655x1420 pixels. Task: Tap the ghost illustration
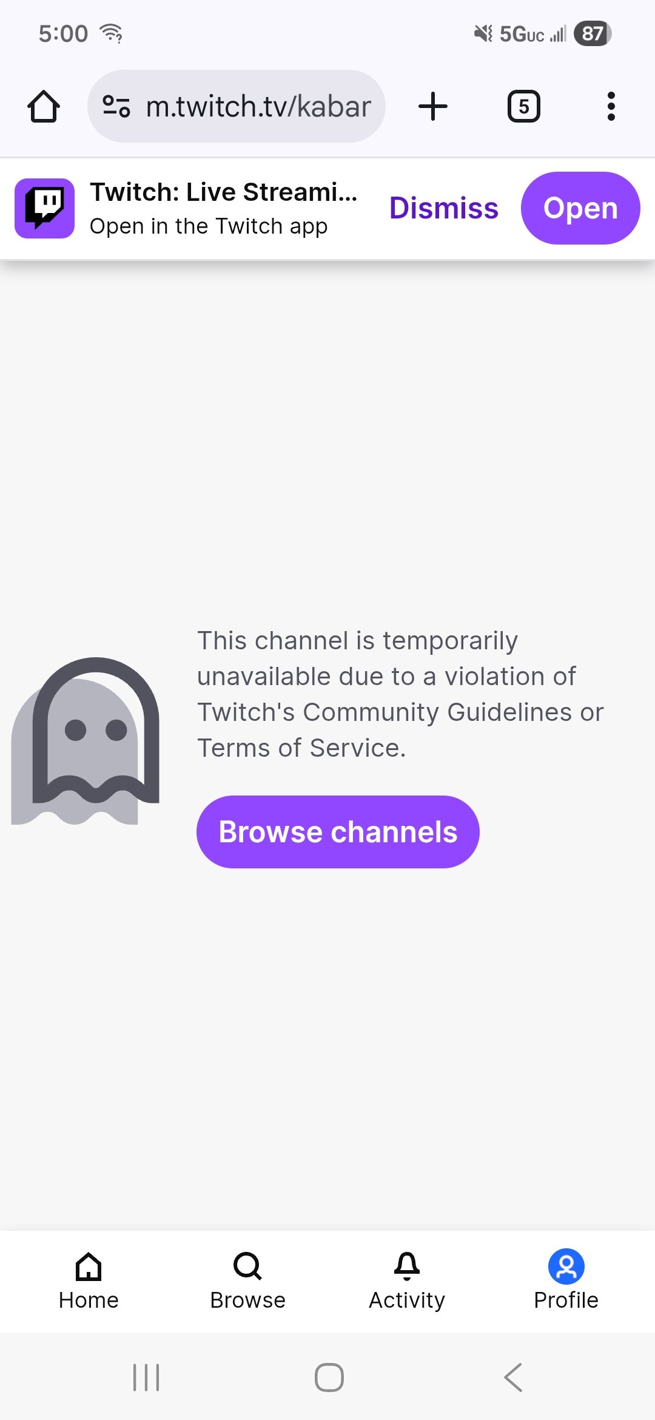point(86,741)
